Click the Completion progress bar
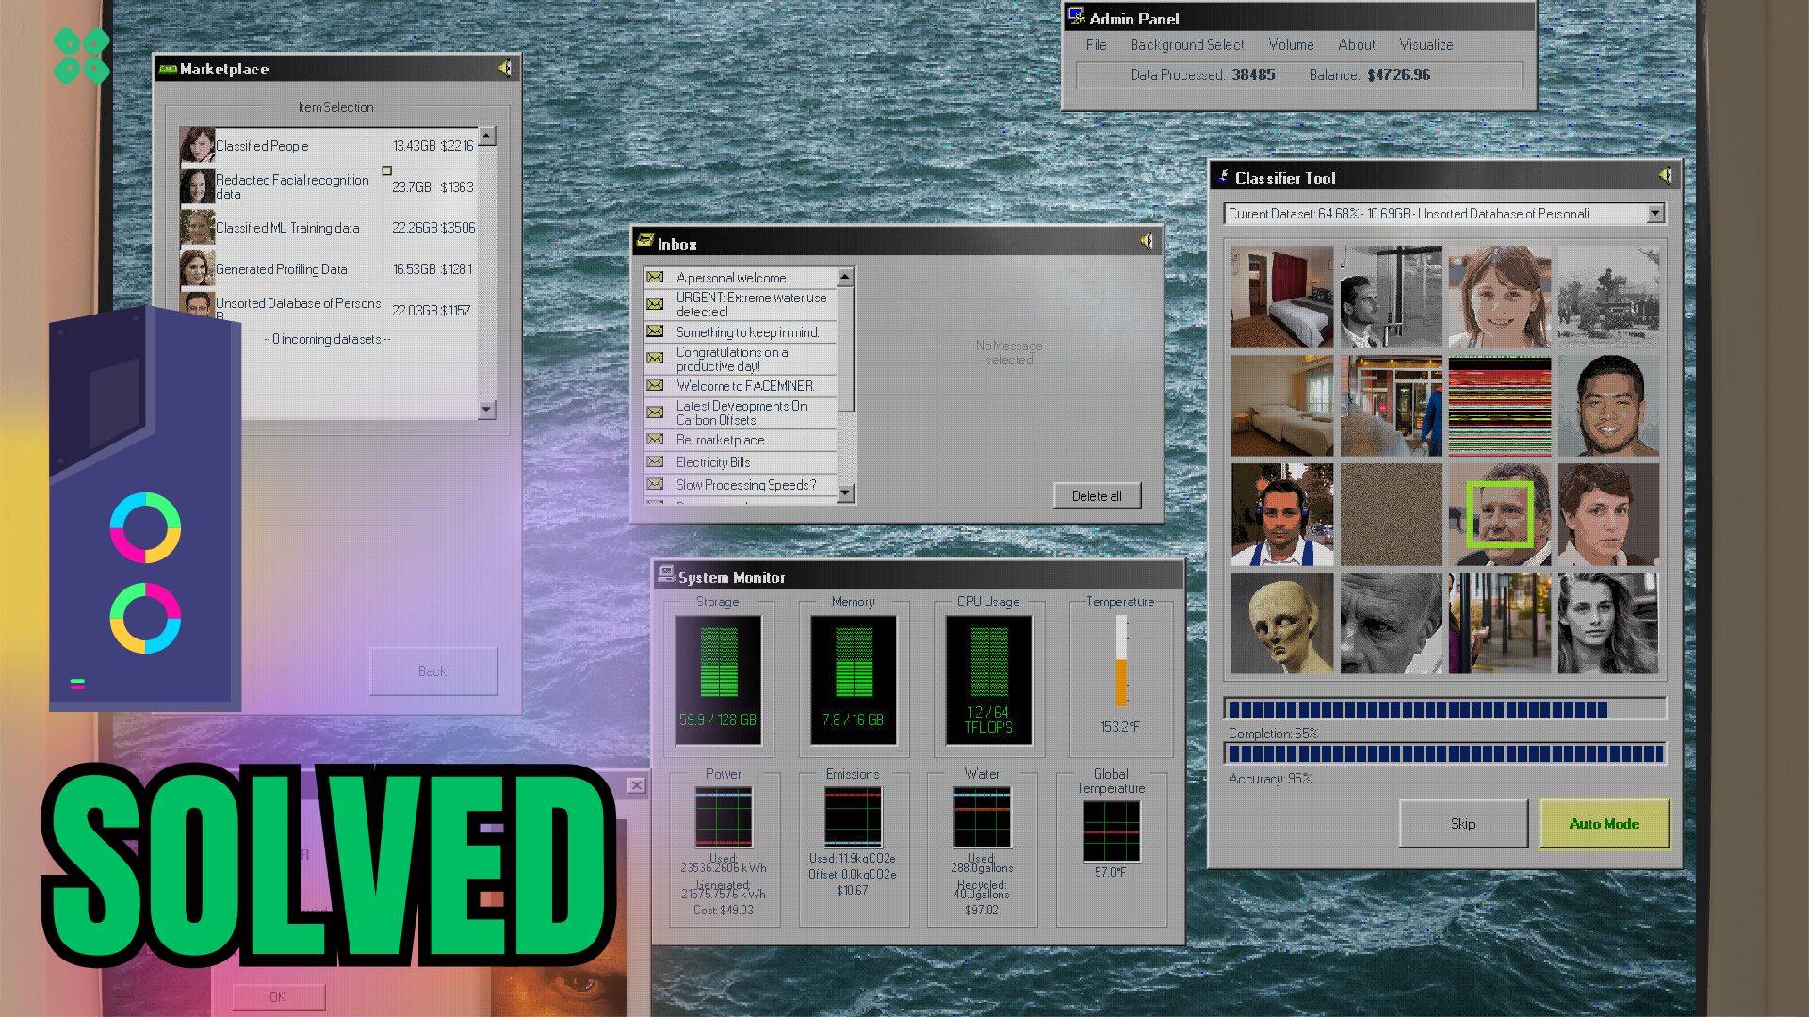Viewport: 1809px width, 1017px height. pos(1444,708)
